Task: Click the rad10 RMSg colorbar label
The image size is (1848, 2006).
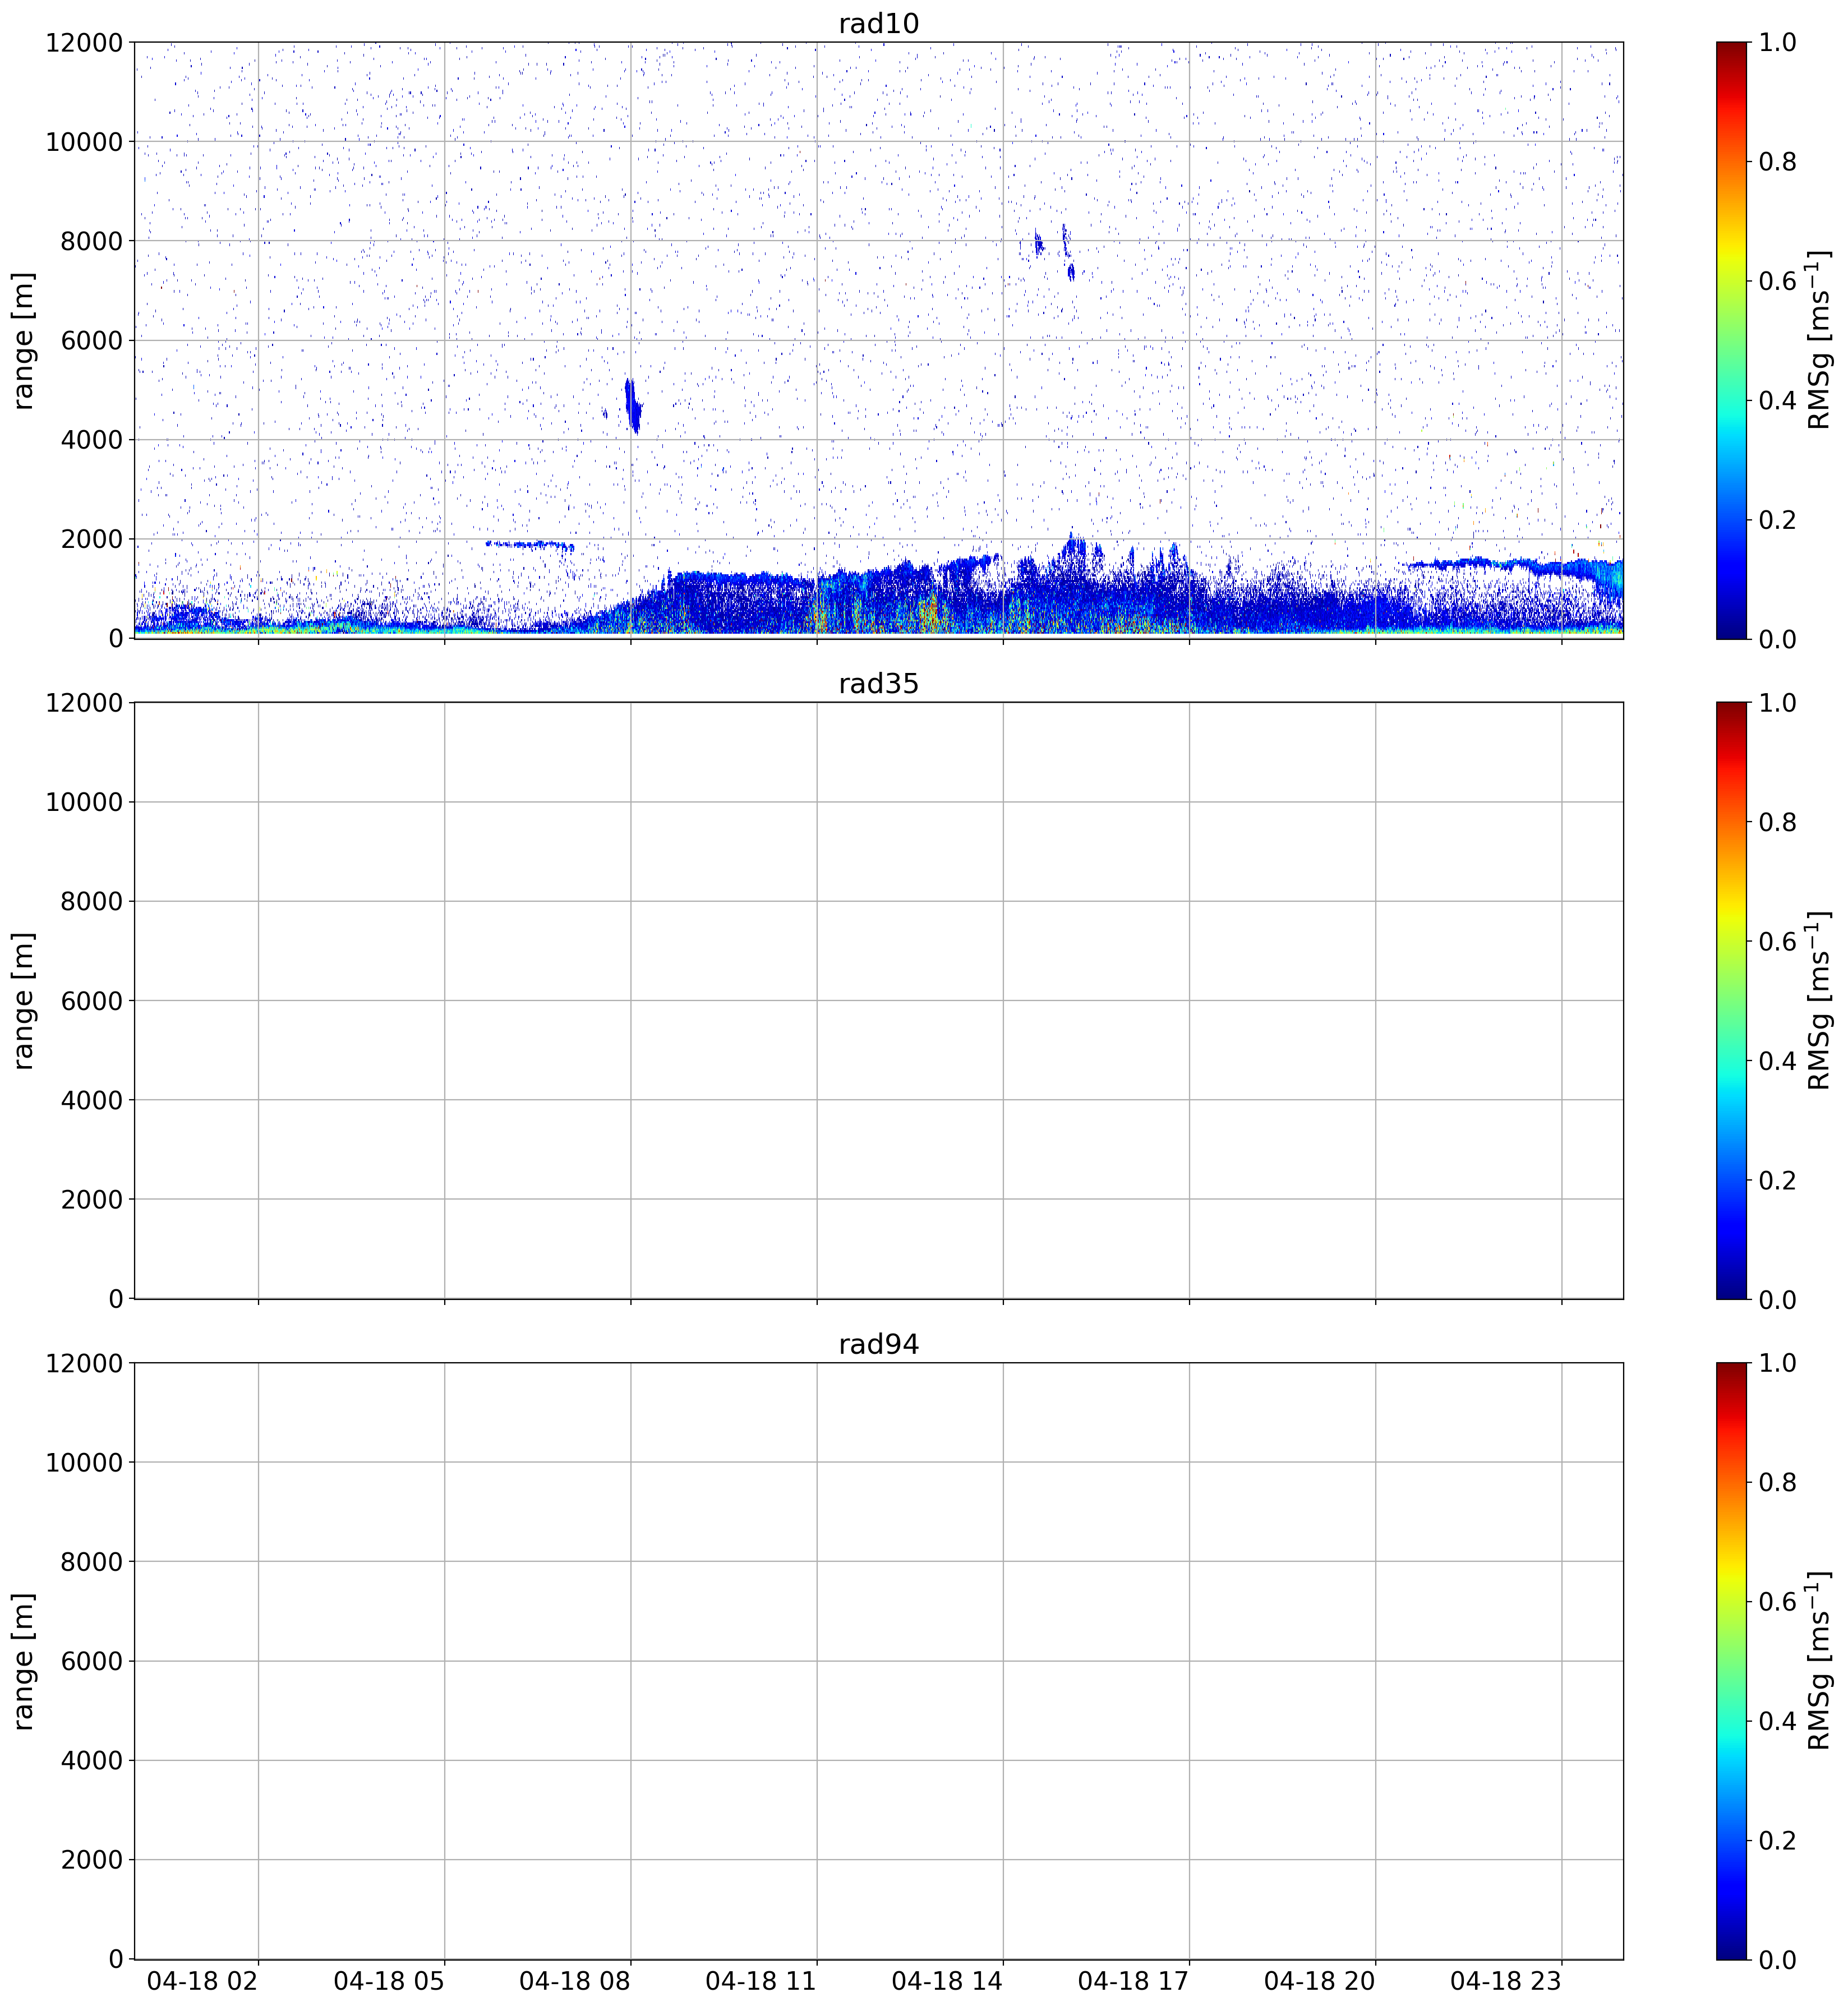Action: click(1819, 340)
